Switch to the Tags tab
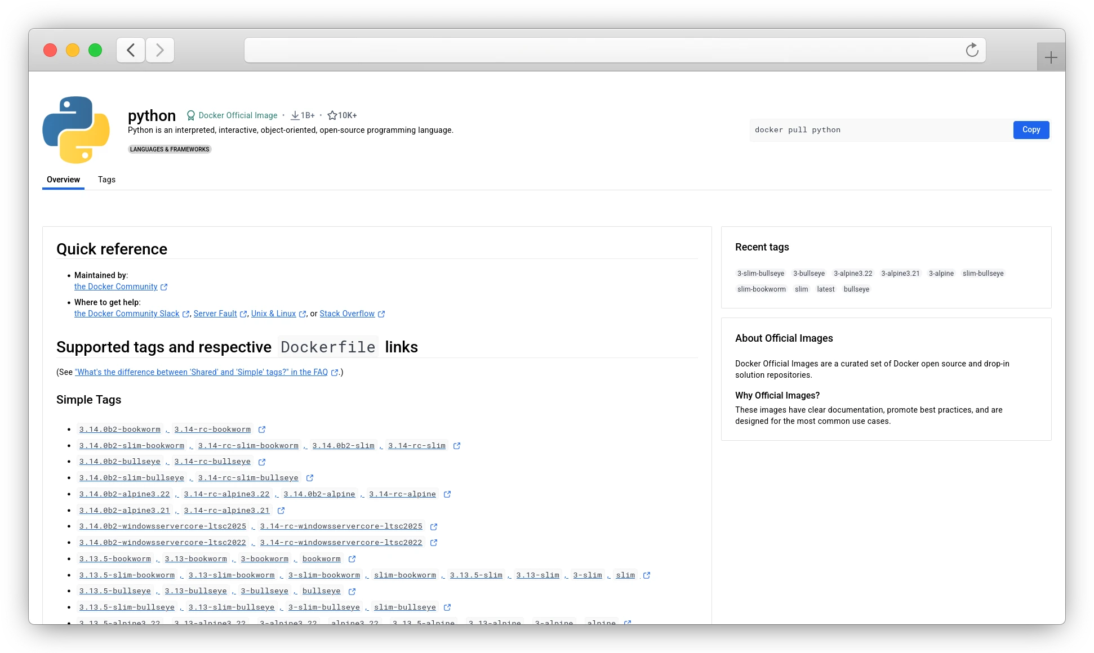This screenshot has width=1094, height=653. coord(106,180)
